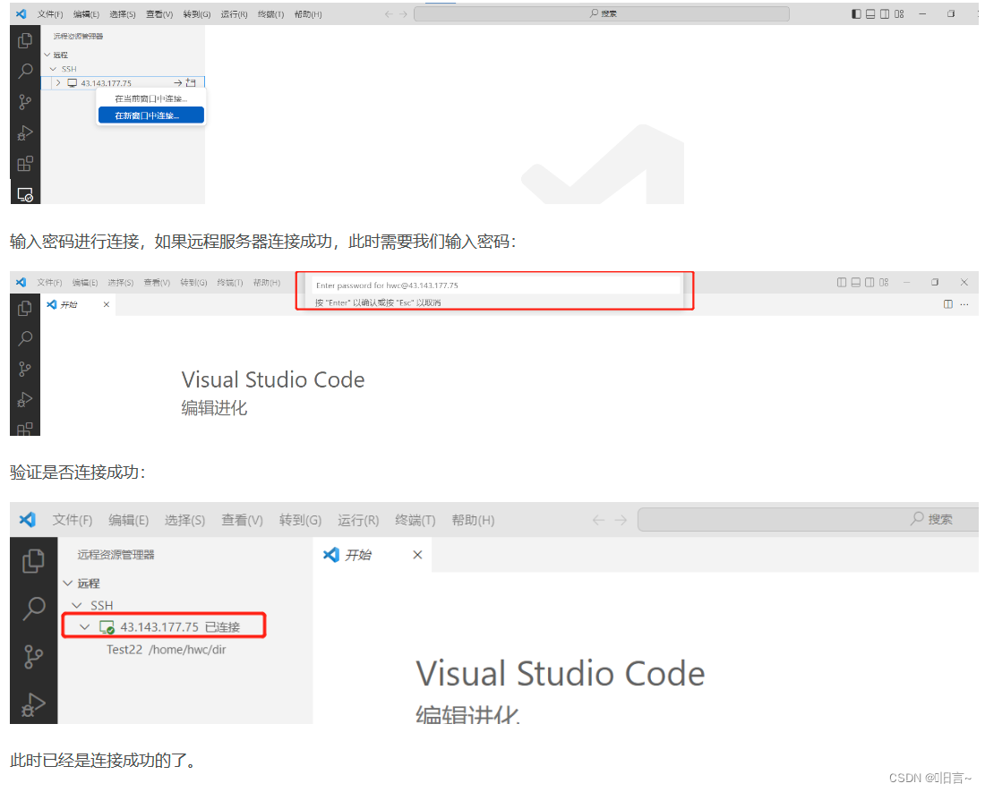Screen dimensions: 985x792
Task: Collapse 远程 section in bottom screenshot's sidebar
Action: pyautogui.click(x=68, y=583)
